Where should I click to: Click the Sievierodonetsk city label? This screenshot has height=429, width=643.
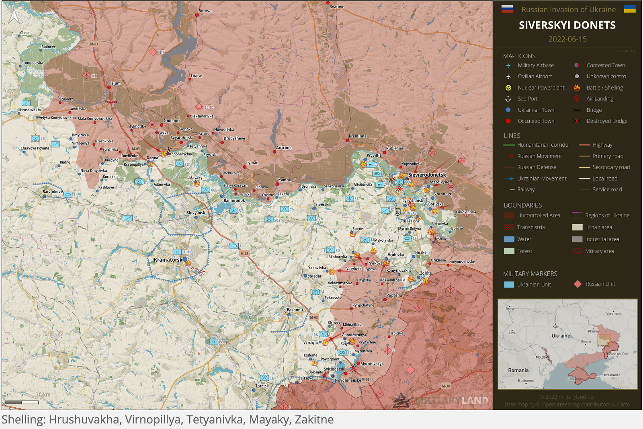(427, 175)
